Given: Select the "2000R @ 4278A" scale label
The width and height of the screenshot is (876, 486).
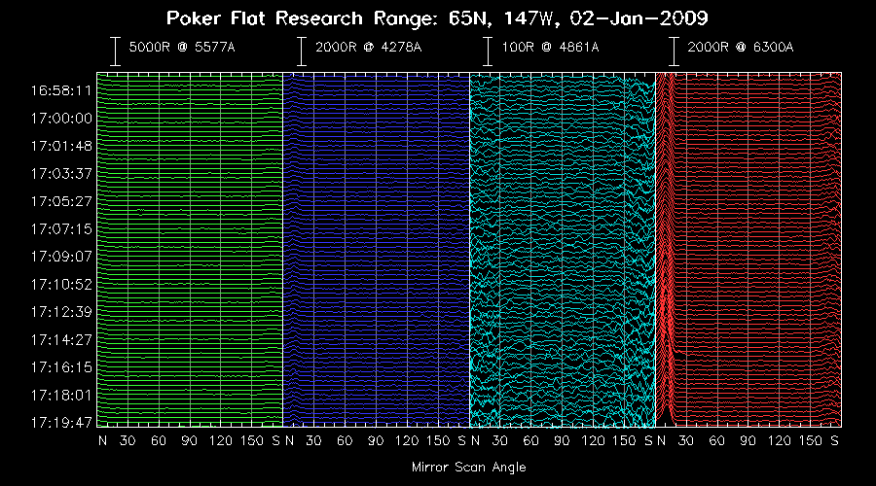Looking at the screenshot, I should [368, 47].
